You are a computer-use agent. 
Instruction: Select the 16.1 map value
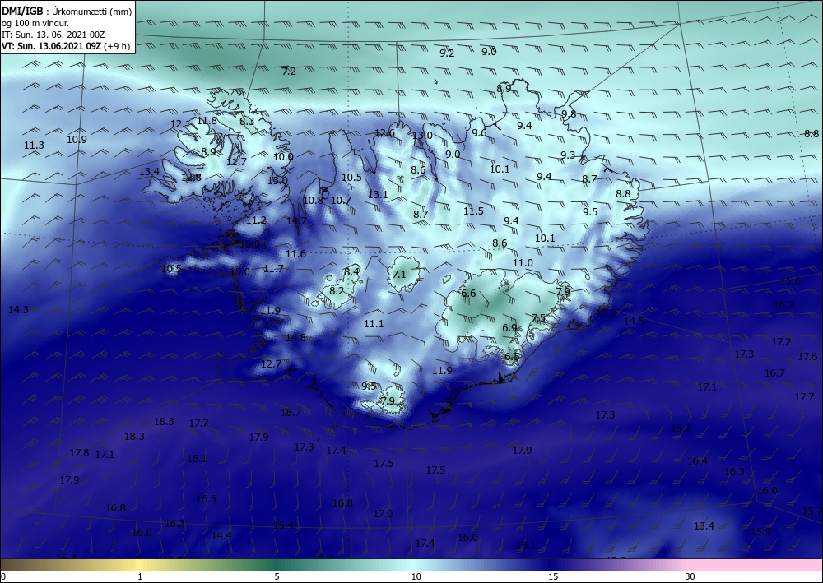[x=197, y=458]
